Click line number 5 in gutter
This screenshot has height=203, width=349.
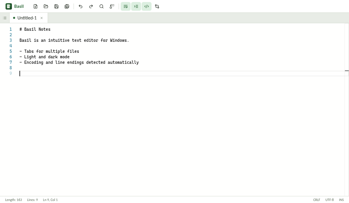click(11, 51)
